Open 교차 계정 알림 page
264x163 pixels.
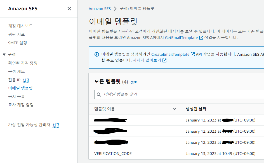[x=21, y=105]
